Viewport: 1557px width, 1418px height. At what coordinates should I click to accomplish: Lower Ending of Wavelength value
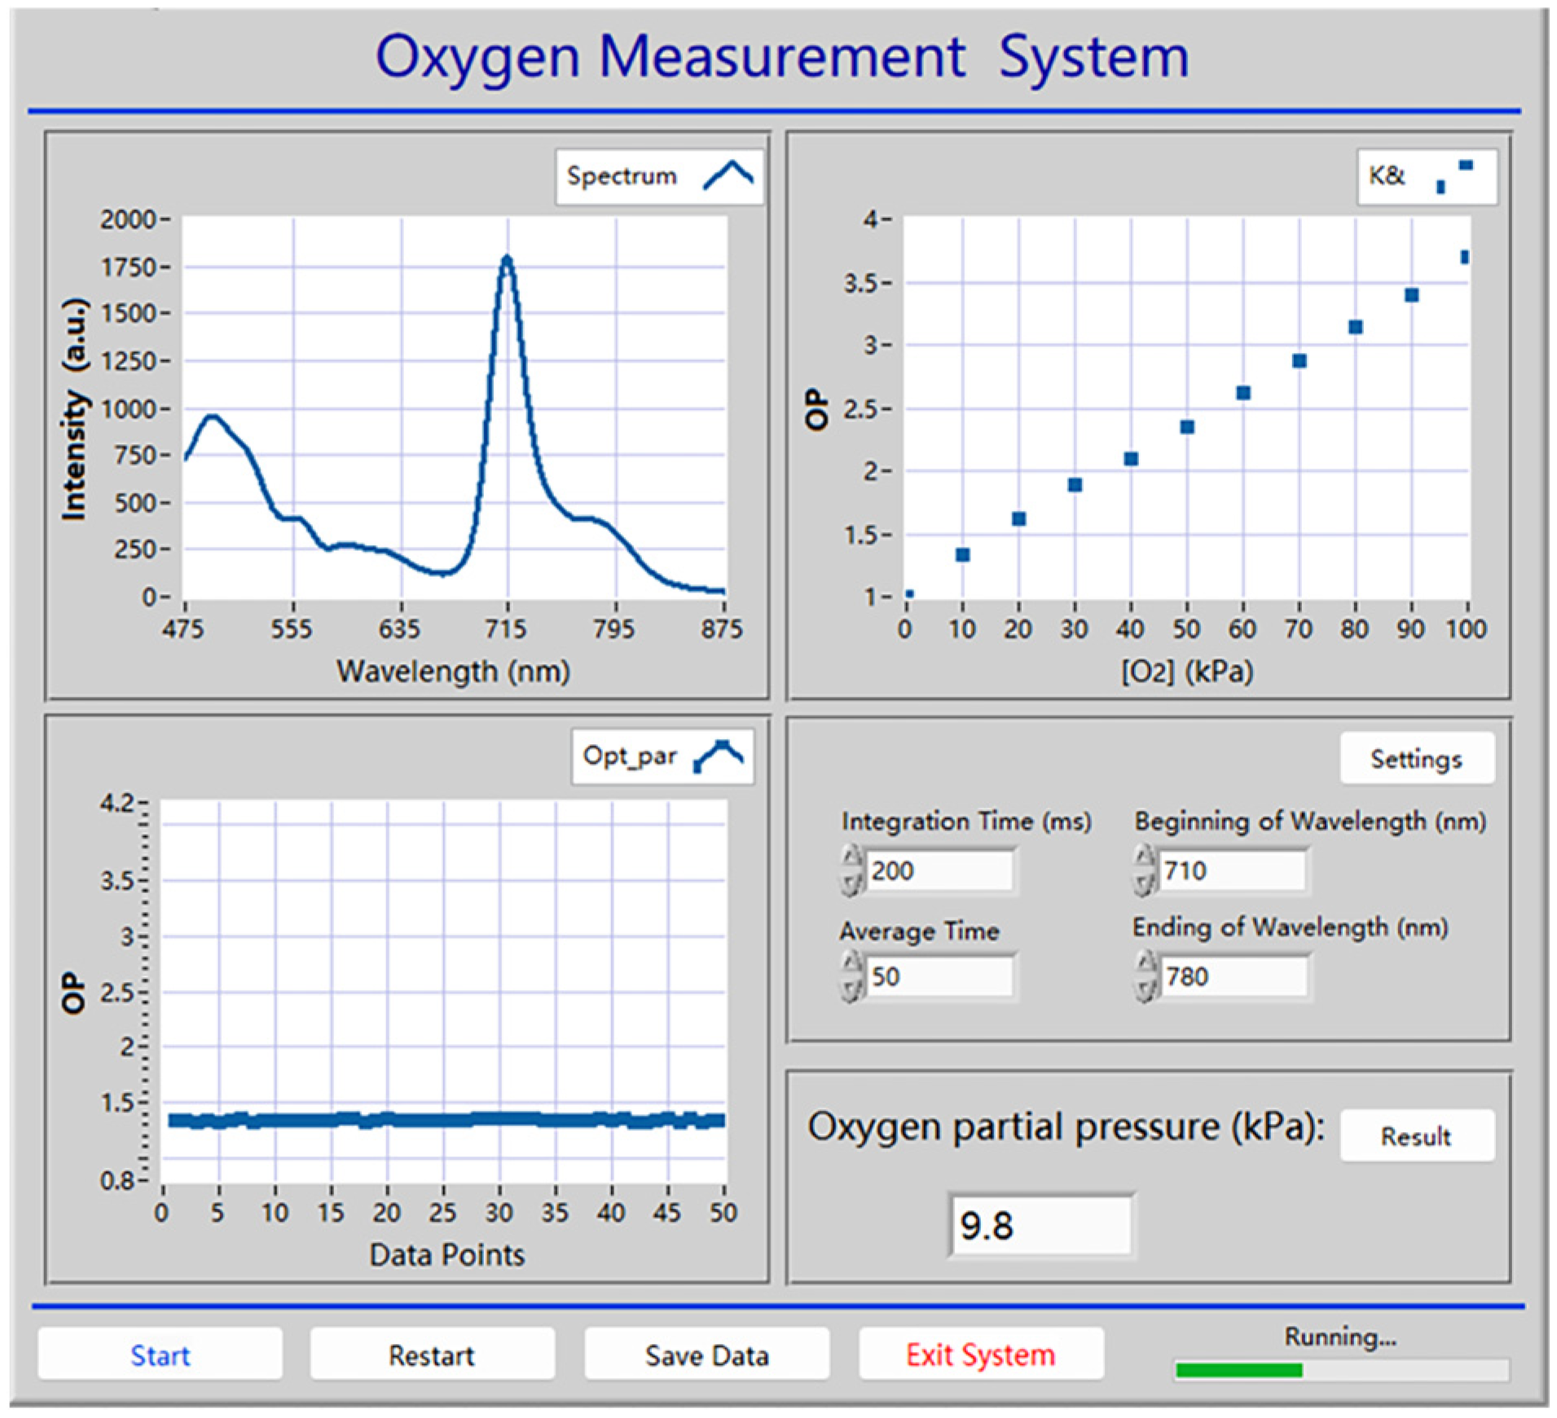[x=1145, y=989]
